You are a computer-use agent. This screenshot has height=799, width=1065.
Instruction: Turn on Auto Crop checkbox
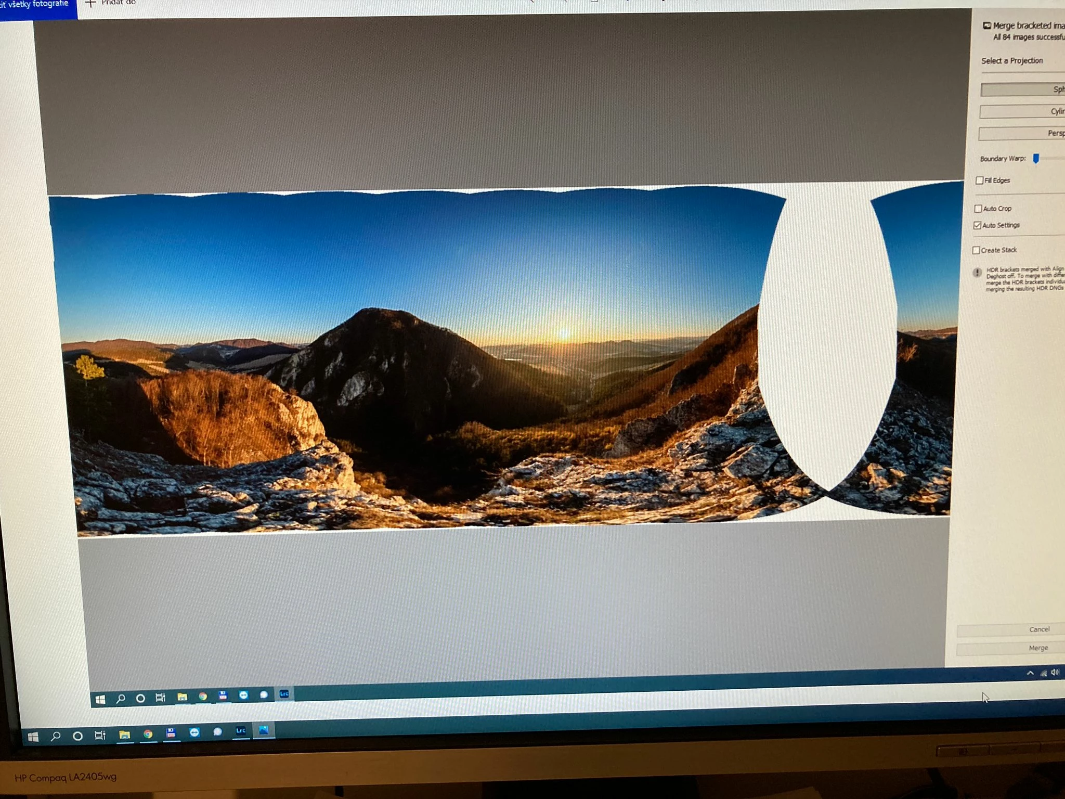click(x=978, y=209)
